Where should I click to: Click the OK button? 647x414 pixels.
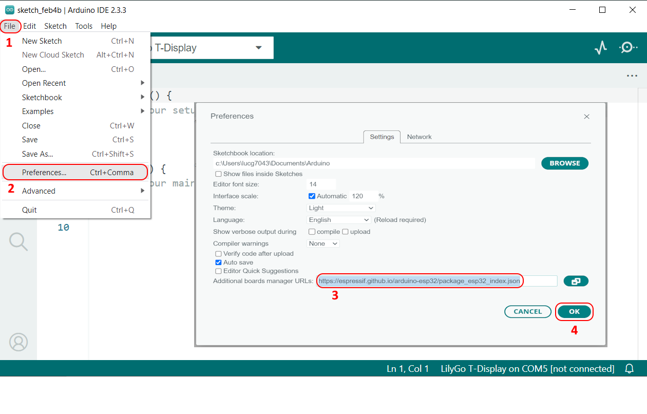pyautogui.click(x=574, y=312)
